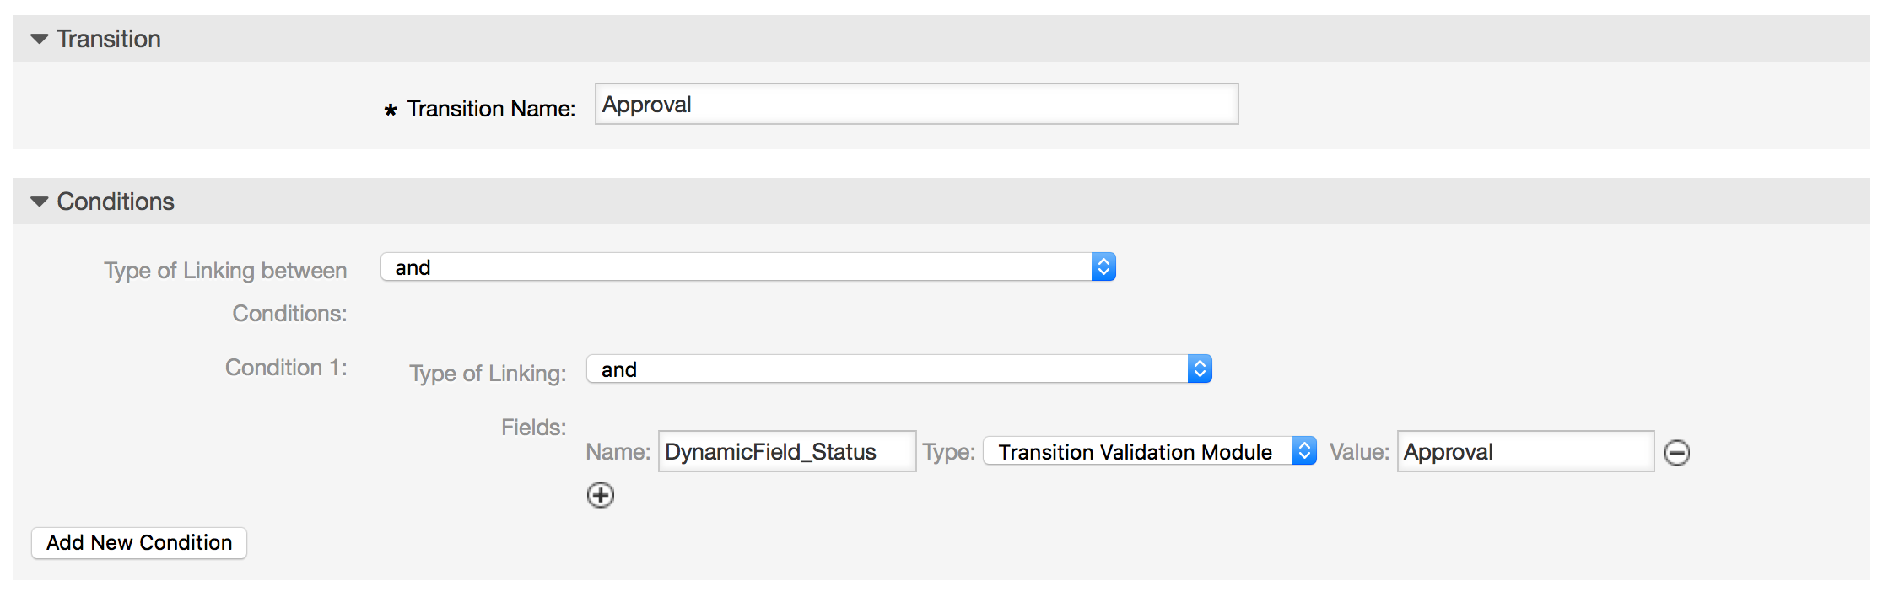Open the linking between Conditions dropdown
This screenshot has height=592, width=1883.
point(748,267)
